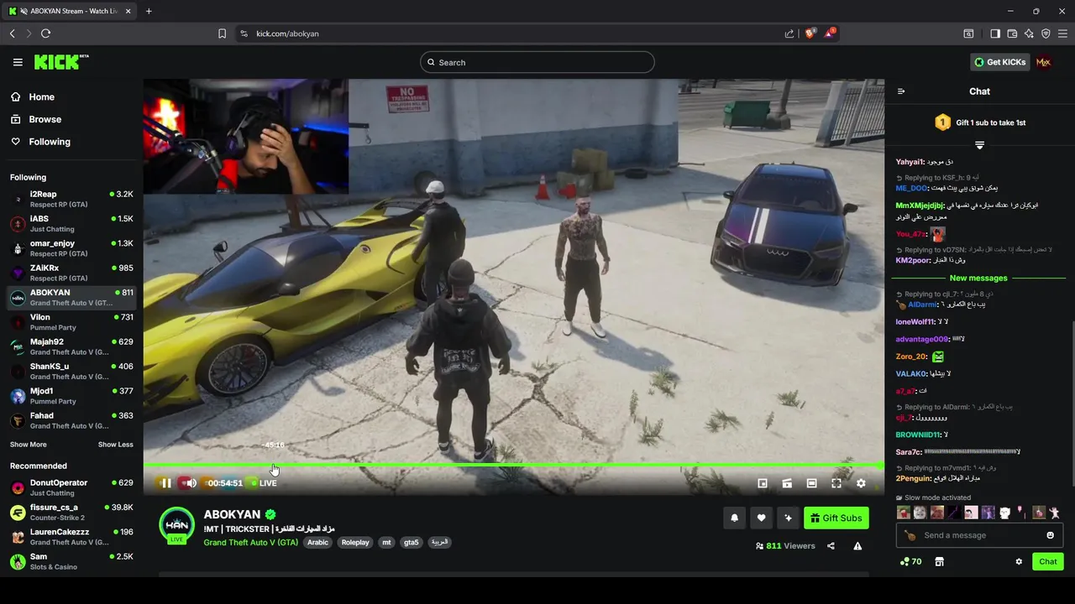Image resolution: width=1075 pixels, height=604 pixels.
Task: Open Brave Shields lion icon
Action: coord(810,34)
